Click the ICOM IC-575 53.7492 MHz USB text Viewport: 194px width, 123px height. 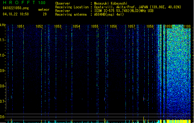(124, 11)
